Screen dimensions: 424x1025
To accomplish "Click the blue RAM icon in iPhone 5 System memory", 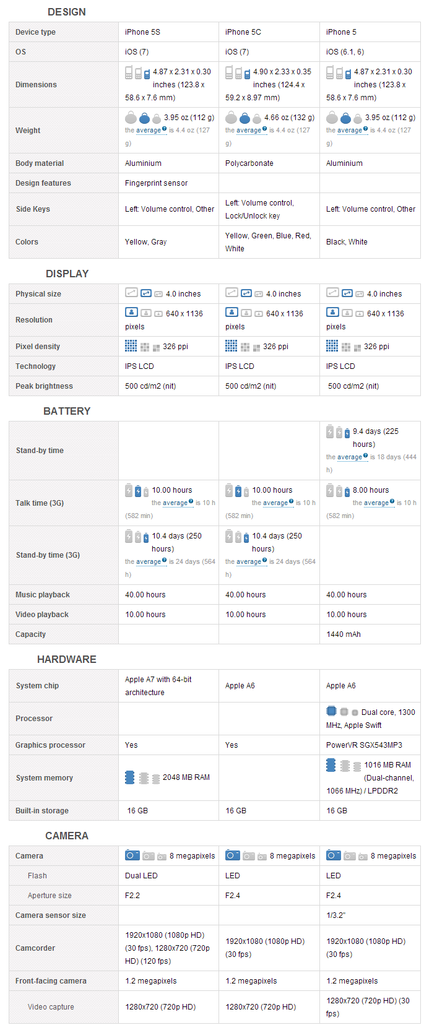I will 331,765.
